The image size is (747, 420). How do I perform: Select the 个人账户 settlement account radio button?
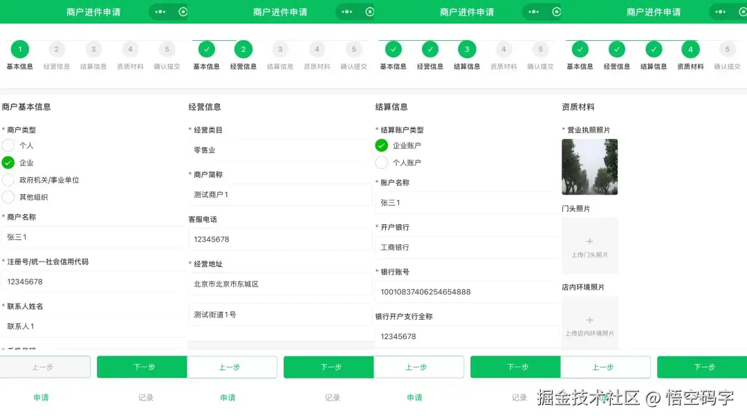click(381, 163)
